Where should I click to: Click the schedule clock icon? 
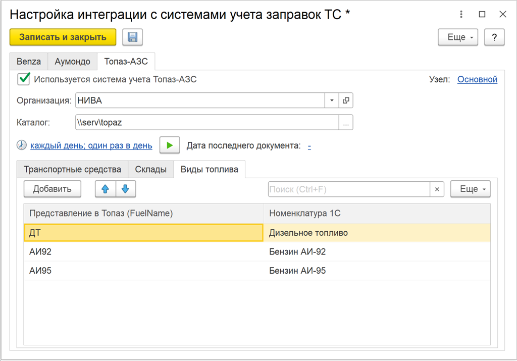pos(22,145)
